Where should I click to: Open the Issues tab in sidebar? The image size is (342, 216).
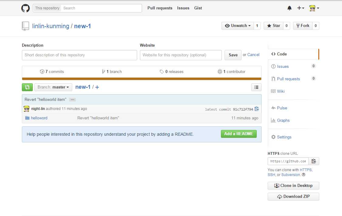click(x=293, y=66)
